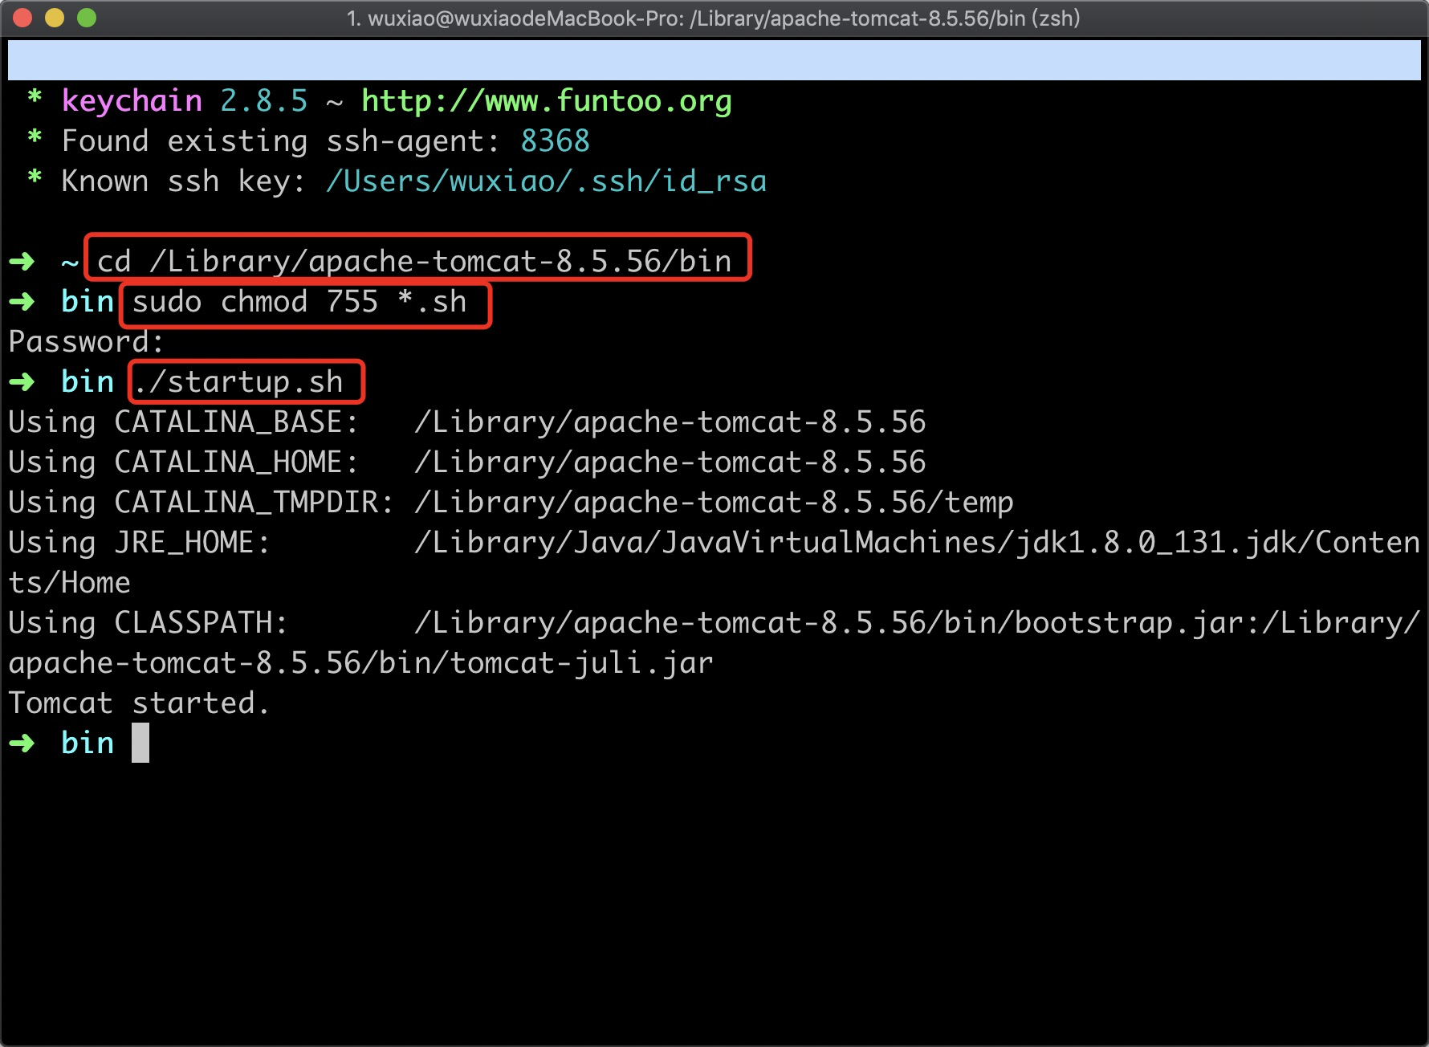Click the wrapped 'ts/Home' text
Viewport: 1429px width, 1047px height.
pos(70,583)
